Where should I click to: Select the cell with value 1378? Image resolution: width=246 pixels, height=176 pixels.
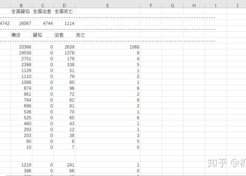pyautogui.click(x=64, y=52)
